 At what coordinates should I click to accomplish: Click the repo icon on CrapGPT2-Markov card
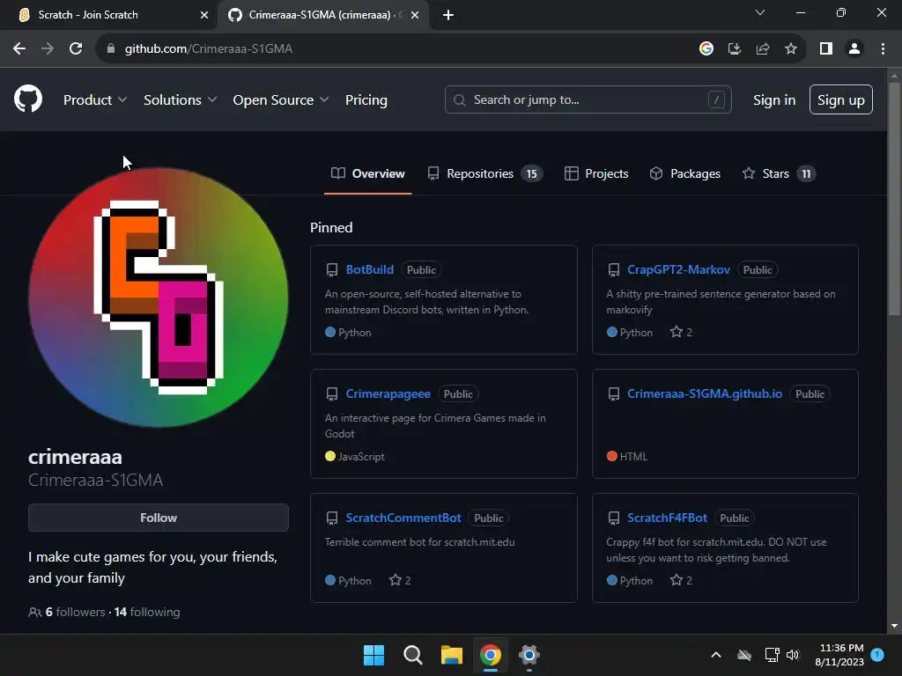click(614, 269)
